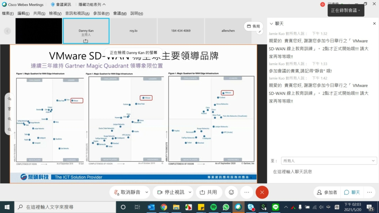The image size is (379, 213).
Task: Click the Cisco Webex Meetings logo
Action: [x=4, y=4]
